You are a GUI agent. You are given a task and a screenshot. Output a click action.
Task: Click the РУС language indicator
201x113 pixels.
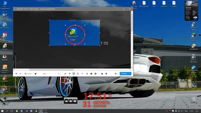[x=186, y=111]
